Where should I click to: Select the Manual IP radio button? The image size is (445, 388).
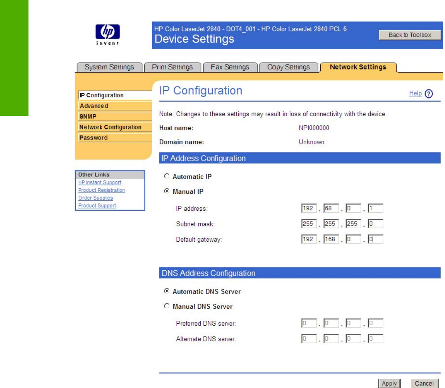167,191
